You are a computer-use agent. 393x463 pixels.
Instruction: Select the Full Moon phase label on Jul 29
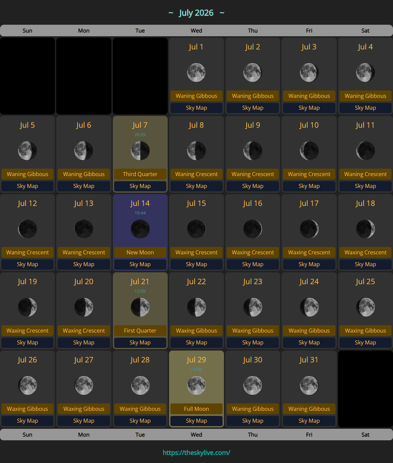click(x=196, y=409)
